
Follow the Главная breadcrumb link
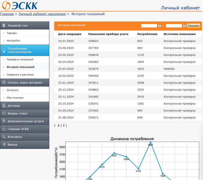[7, 14]
